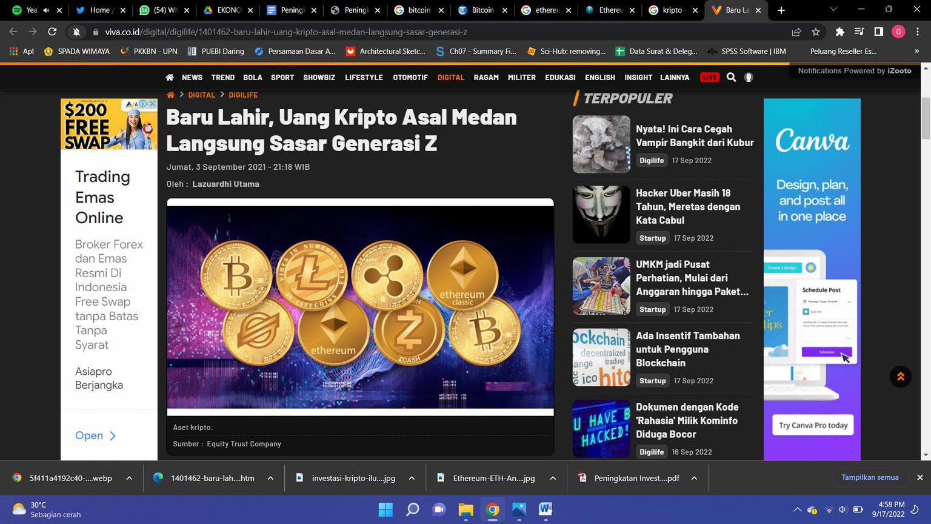Switch to the Bitcoin Google search tab
This screenshot has width=931, height=524.
coord(419,10)
